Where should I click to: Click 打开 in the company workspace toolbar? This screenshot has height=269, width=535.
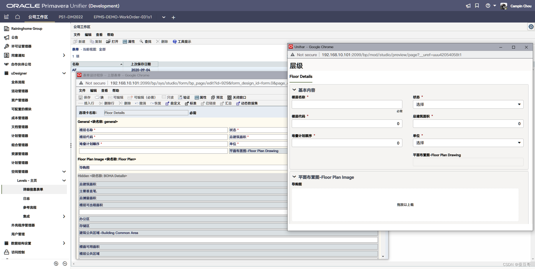click(x=112, y=42)
